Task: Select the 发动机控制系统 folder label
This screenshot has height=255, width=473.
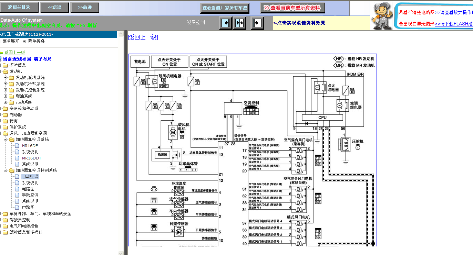Action: point(30,90)
